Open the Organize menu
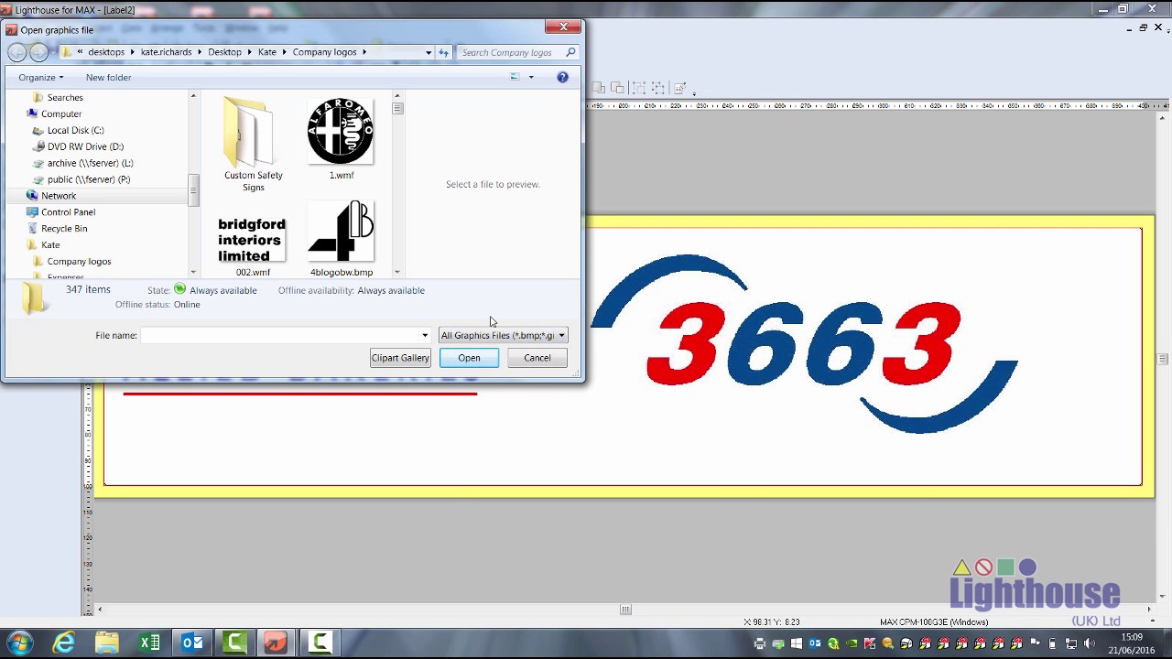This screenshot has height=659, width=1172. pyautogui.click(x=40, y=77)
